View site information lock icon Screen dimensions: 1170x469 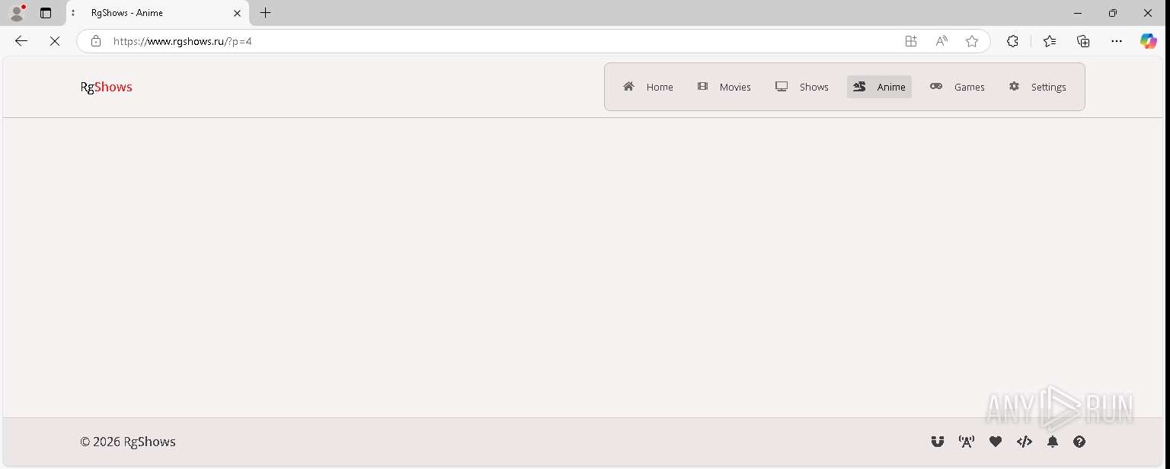[x=96, y=41]
